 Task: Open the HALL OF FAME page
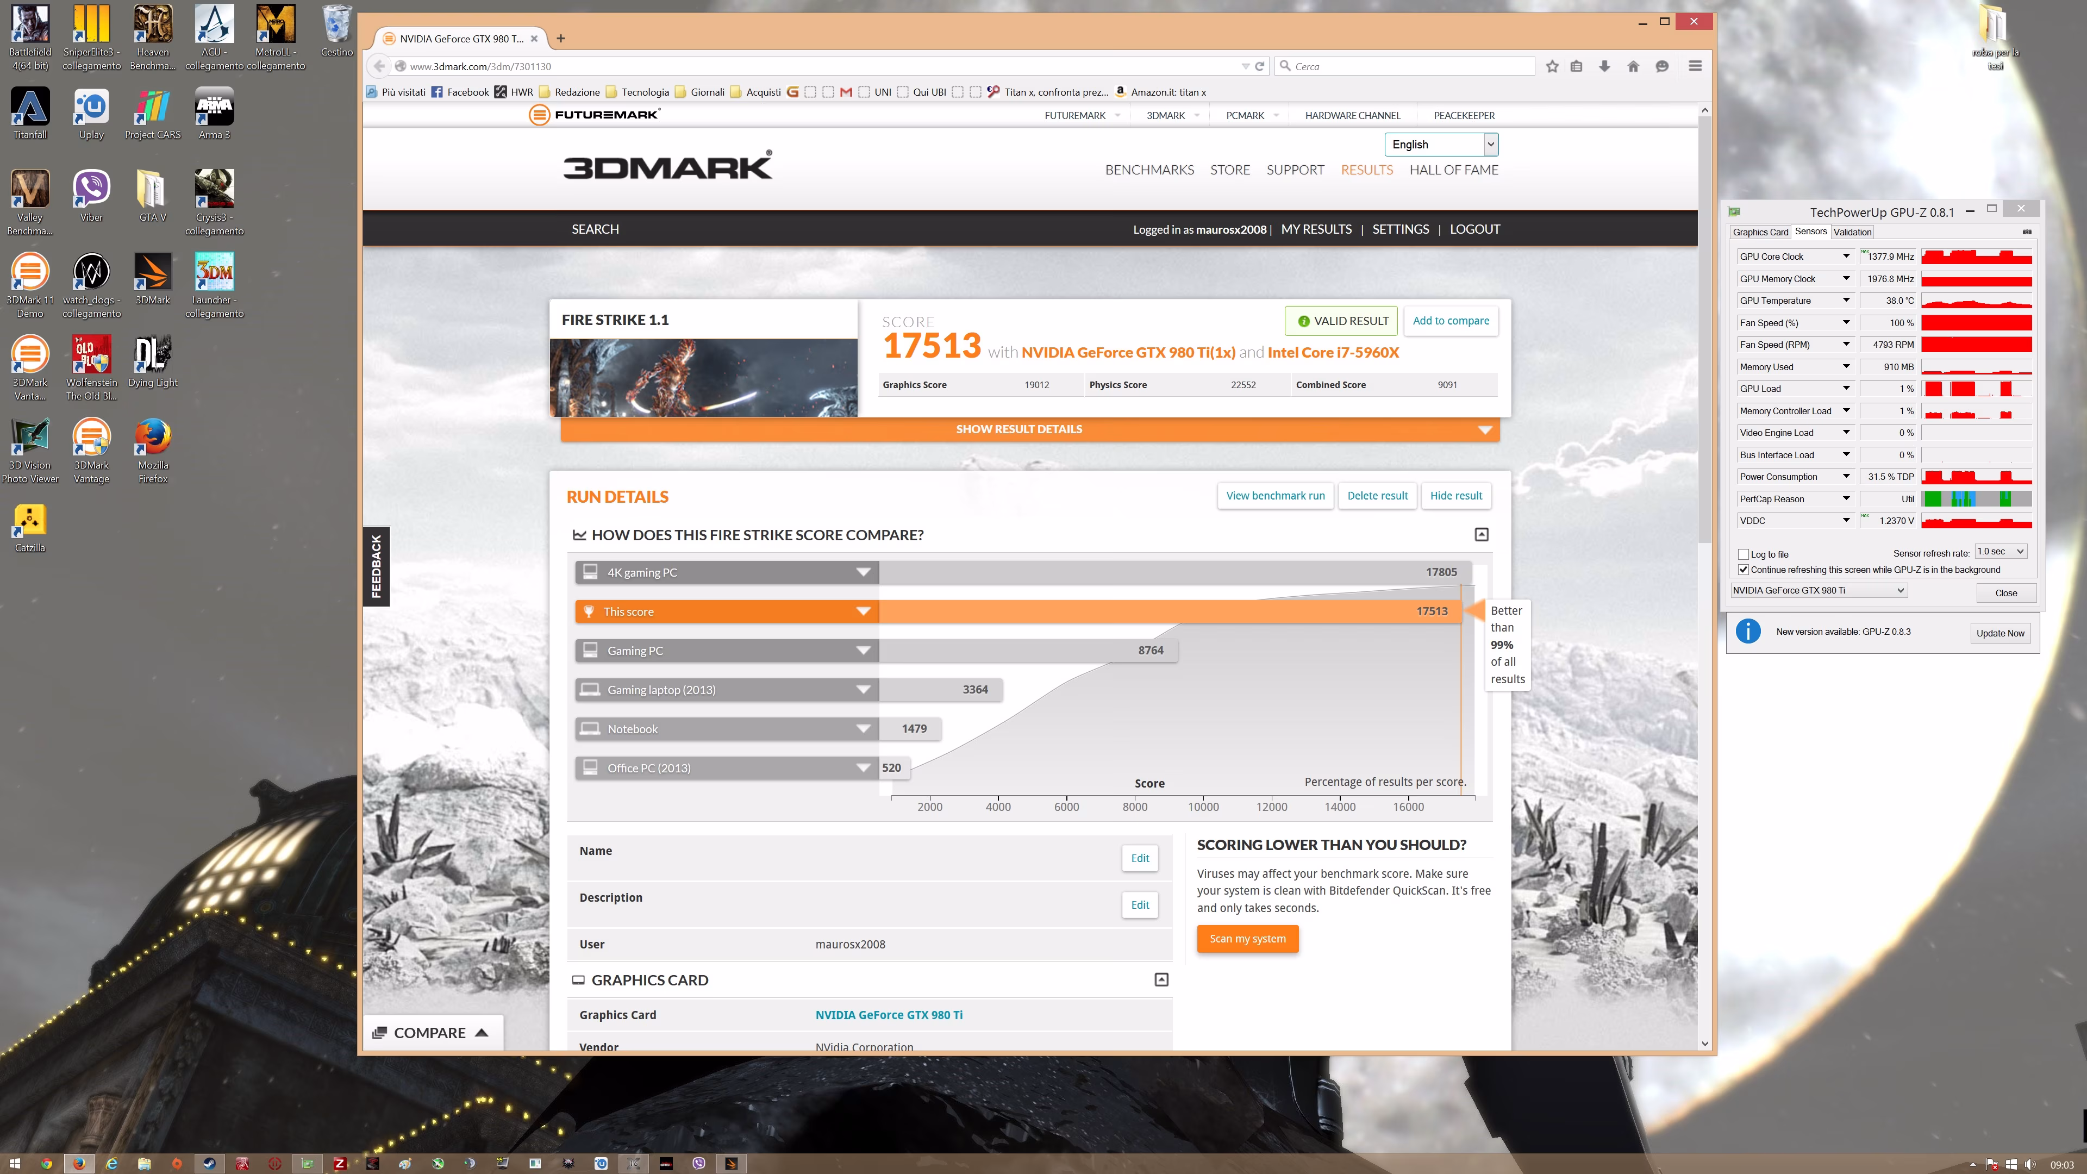[1453, 170]
